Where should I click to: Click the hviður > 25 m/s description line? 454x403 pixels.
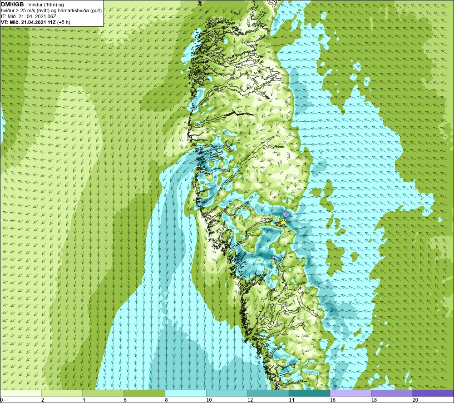51,11
